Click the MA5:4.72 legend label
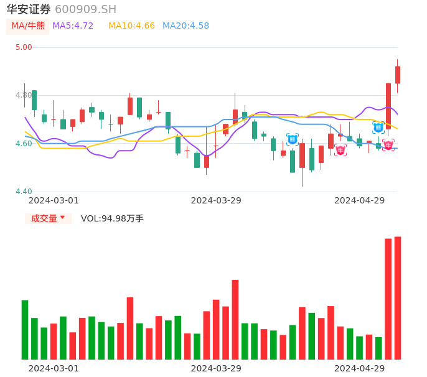 (73, 26)
